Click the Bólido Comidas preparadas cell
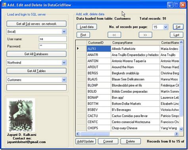 (135, 92)
